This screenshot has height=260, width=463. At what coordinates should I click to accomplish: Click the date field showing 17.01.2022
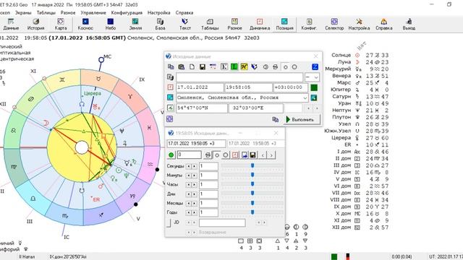[x=200, y=87]
